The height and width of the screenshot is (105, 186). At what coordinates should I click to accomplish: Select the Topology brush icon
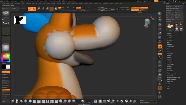[x=130, y=101]
